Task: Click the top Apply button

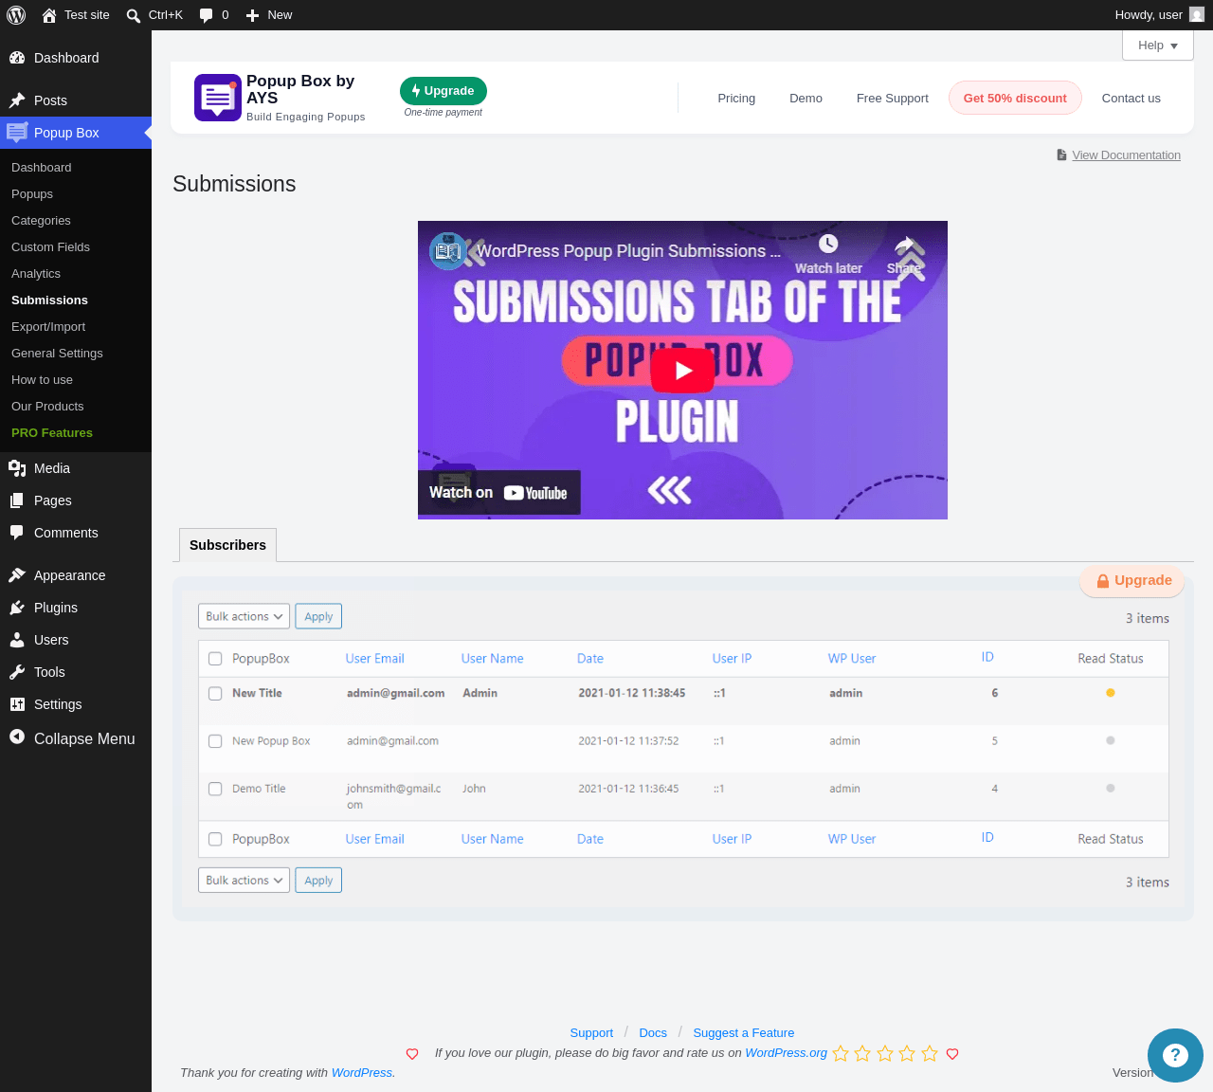Action: (318, 616)
